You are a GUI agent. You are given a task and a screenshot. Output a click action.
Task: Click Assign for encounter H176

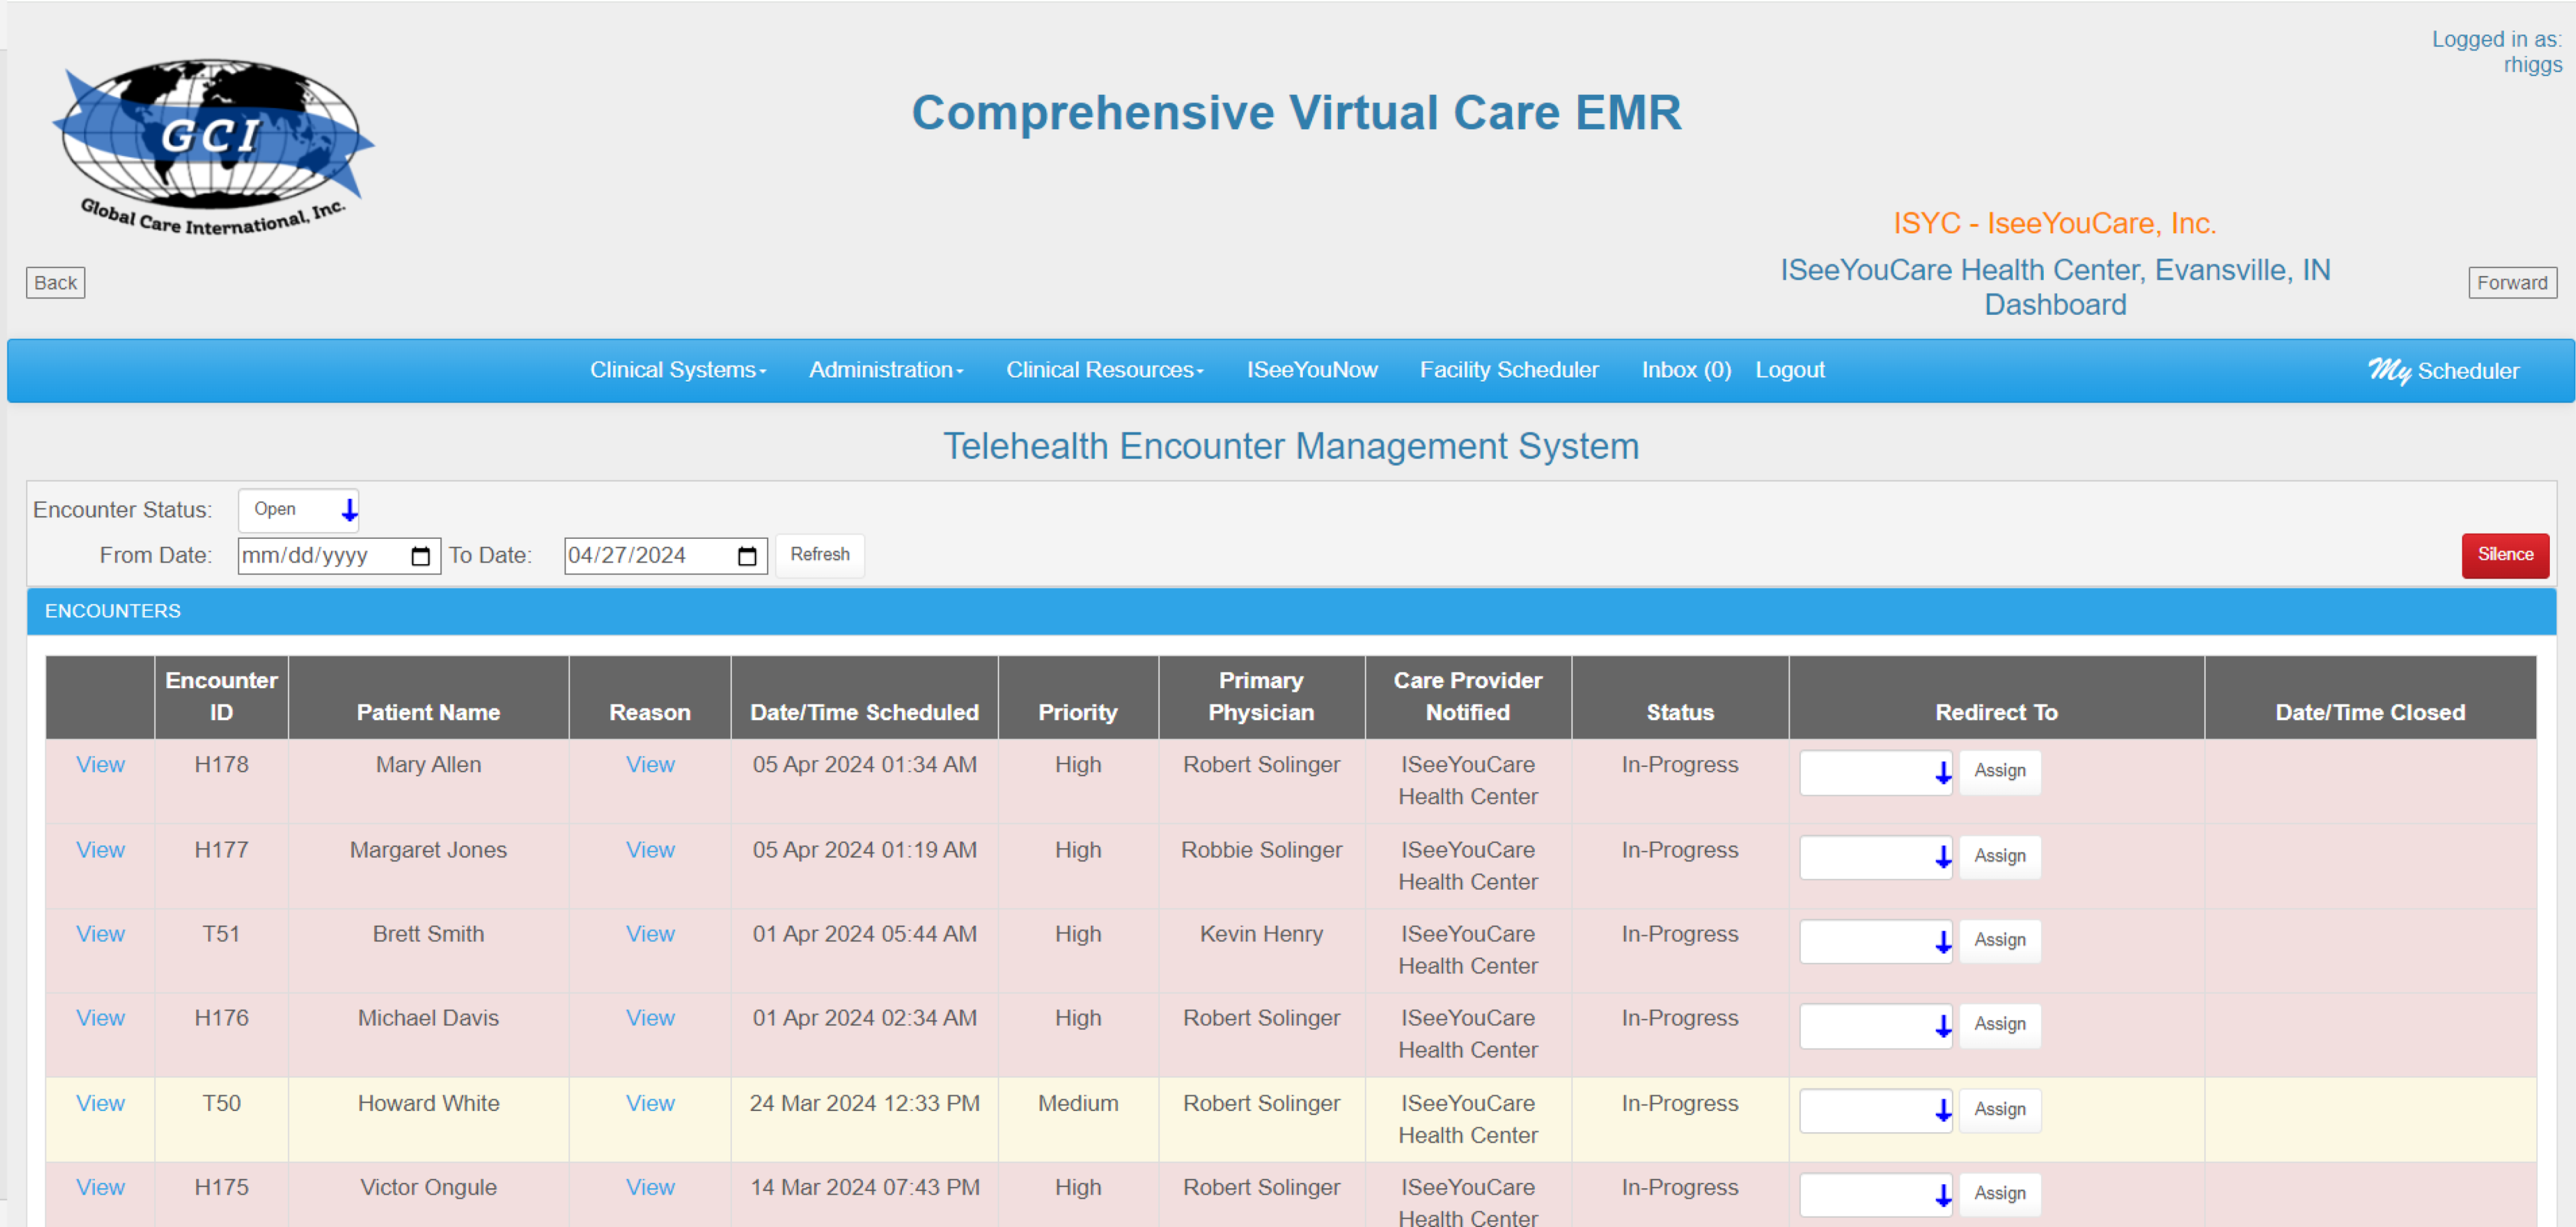tap(2000, 1024)
